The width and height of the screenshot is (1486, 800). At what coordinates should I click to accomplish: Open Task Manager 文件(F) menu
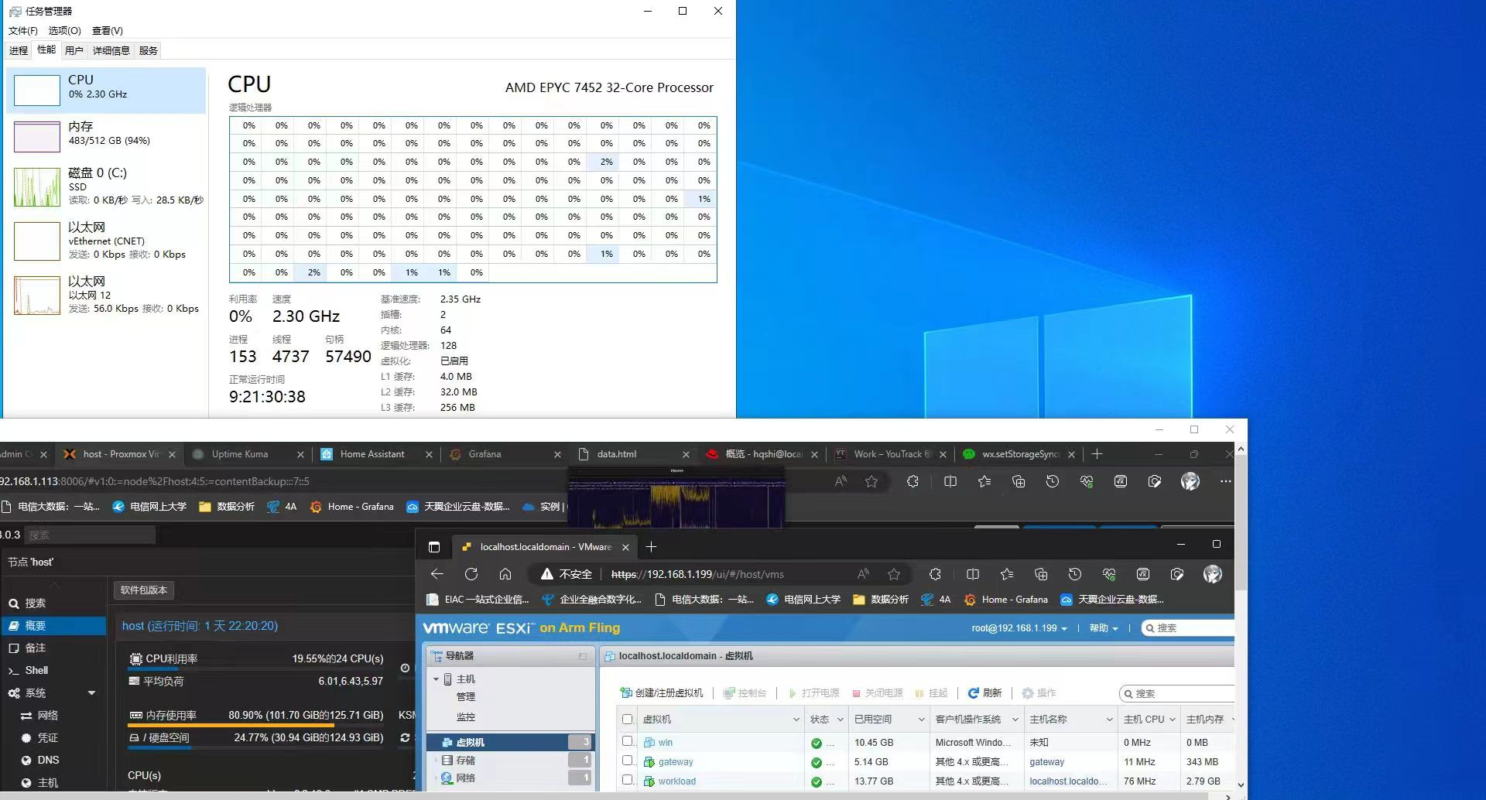(23, 31)
